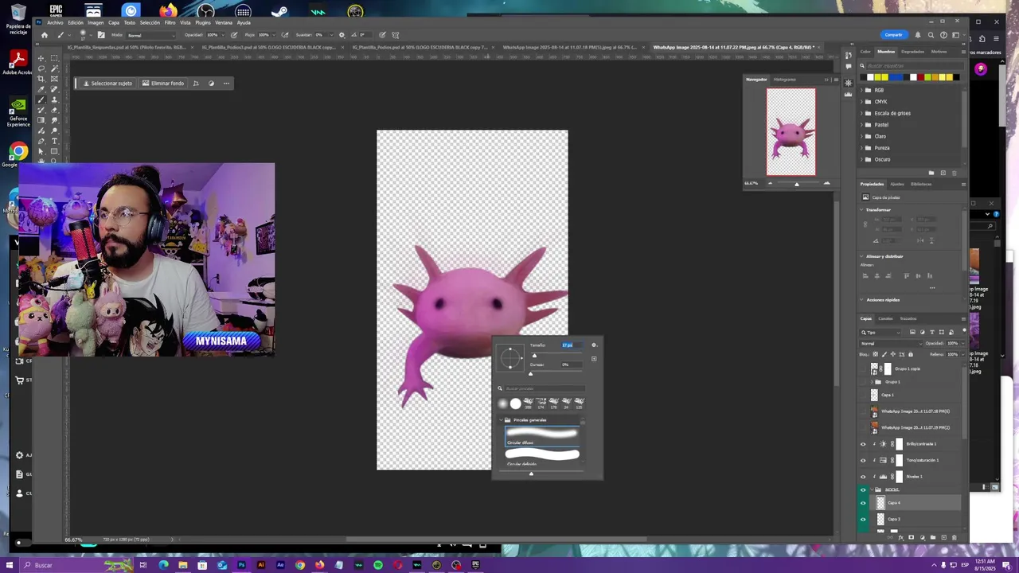The image size is (1019, 573).
Task: Select the Type tool
Action: (x=54, y=141)
